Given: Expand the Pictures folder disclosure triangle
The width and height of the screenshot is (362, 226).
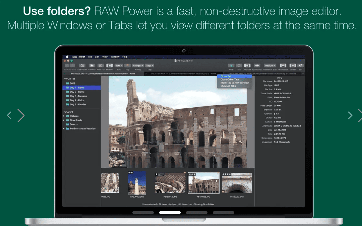Looking at the screenshot, I should (x=64, y=116).
